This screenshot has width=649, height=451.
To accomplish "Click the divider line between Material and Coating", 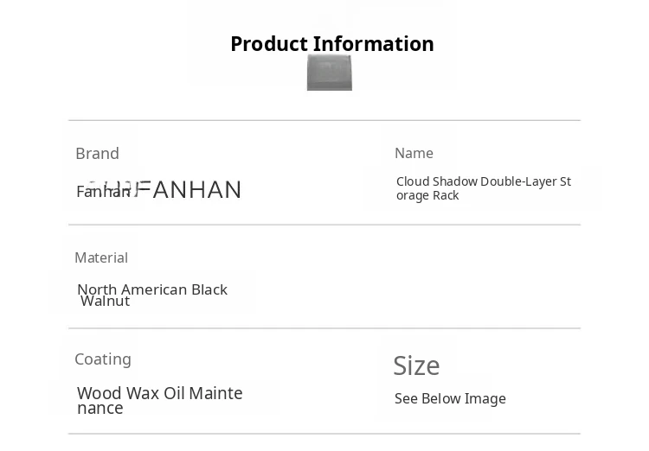I will tap(324, 328).
